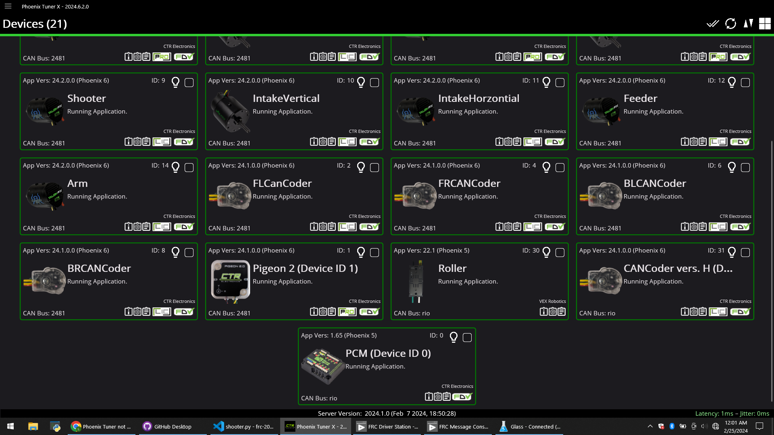
Task: Check the FLCanCoder device checkbox
Action: [375, 168]
